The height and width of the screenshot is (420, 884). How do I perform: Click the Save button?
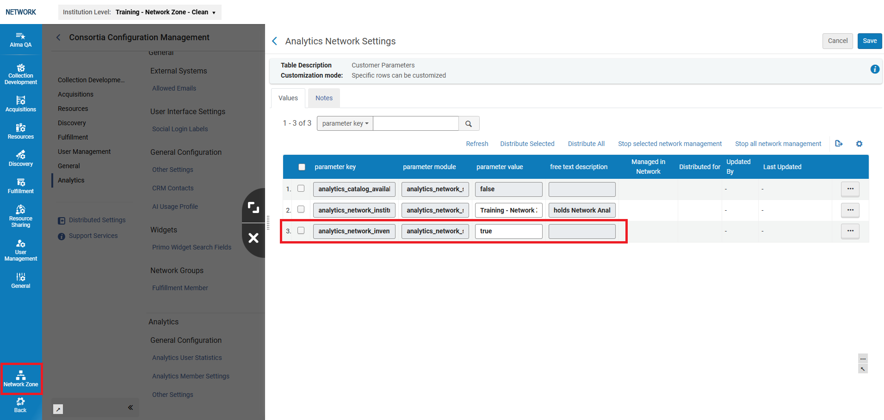tap(870, 41)
